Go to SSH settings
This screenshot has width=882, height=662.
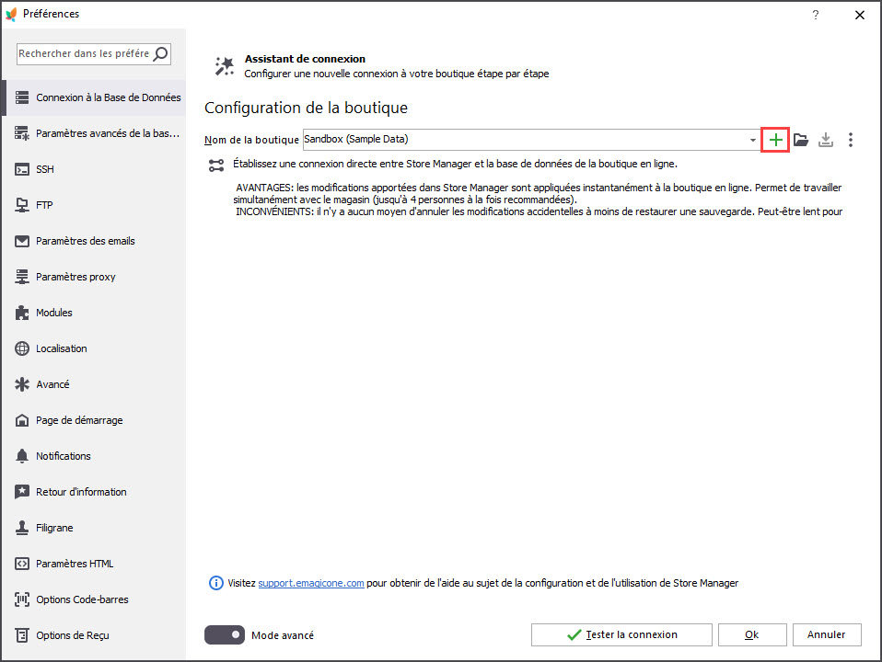coord(94,169)
